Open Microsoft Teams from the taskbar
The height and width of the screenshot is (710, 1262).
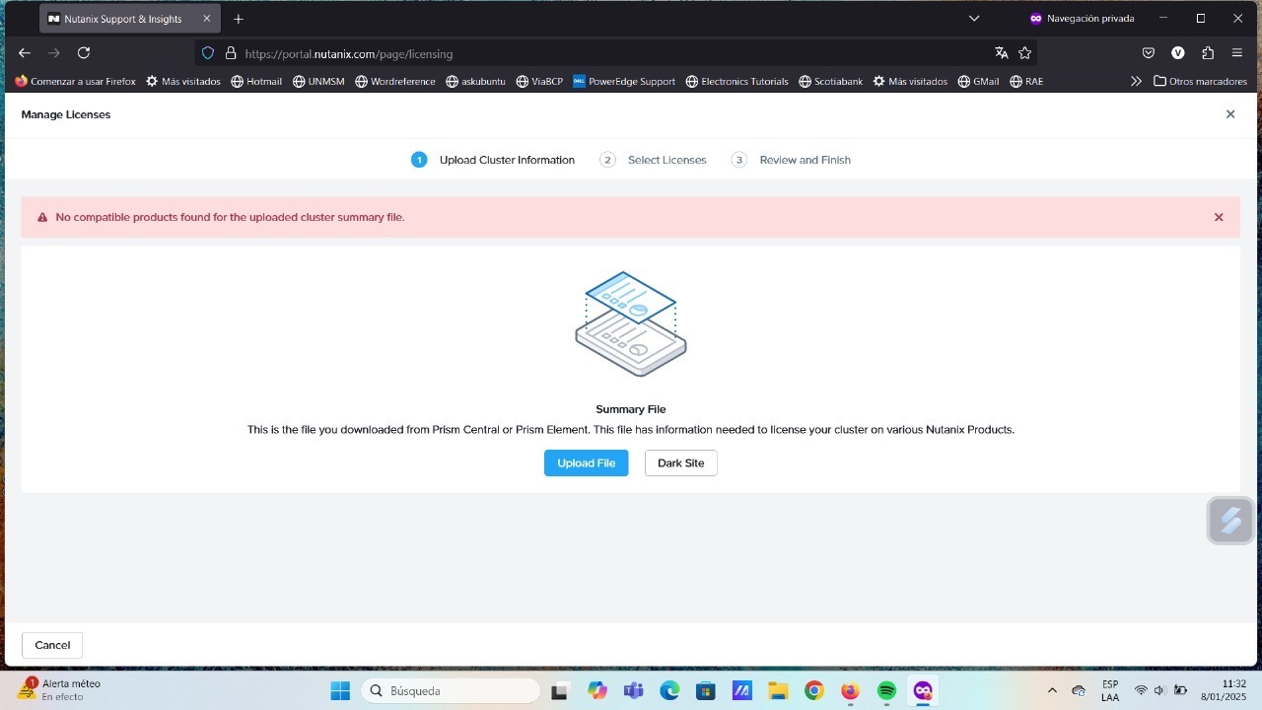pos(633,690)
